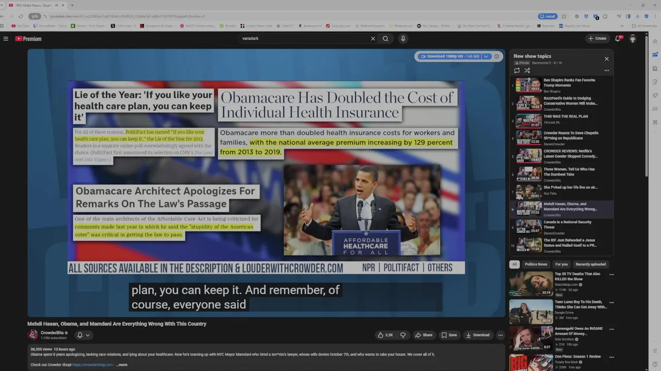Open the Amazon.com bookmark
The width and height of the screenshot is (661, 371).
309,26
